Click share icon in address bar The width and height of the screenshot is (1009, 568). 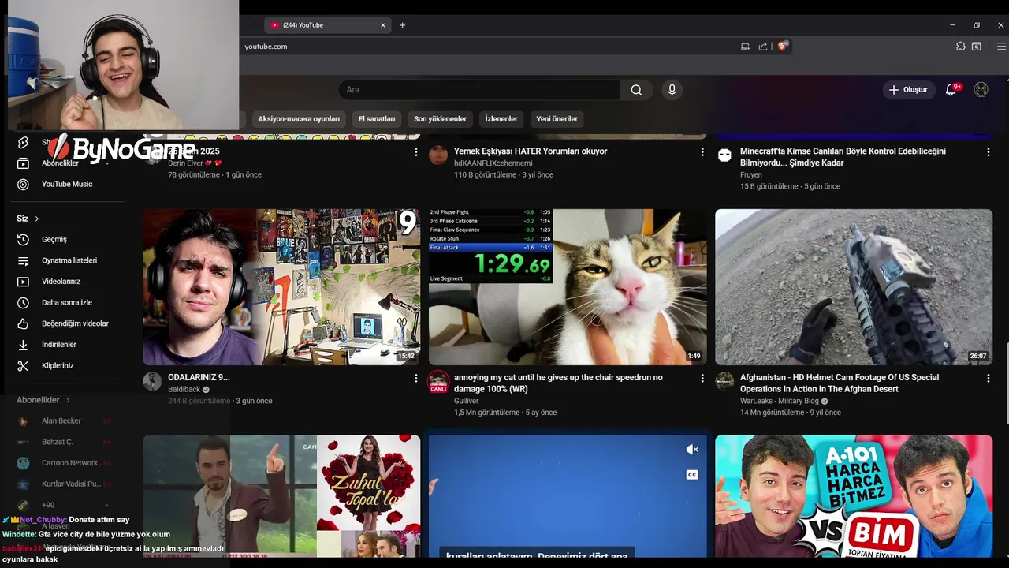763,47
